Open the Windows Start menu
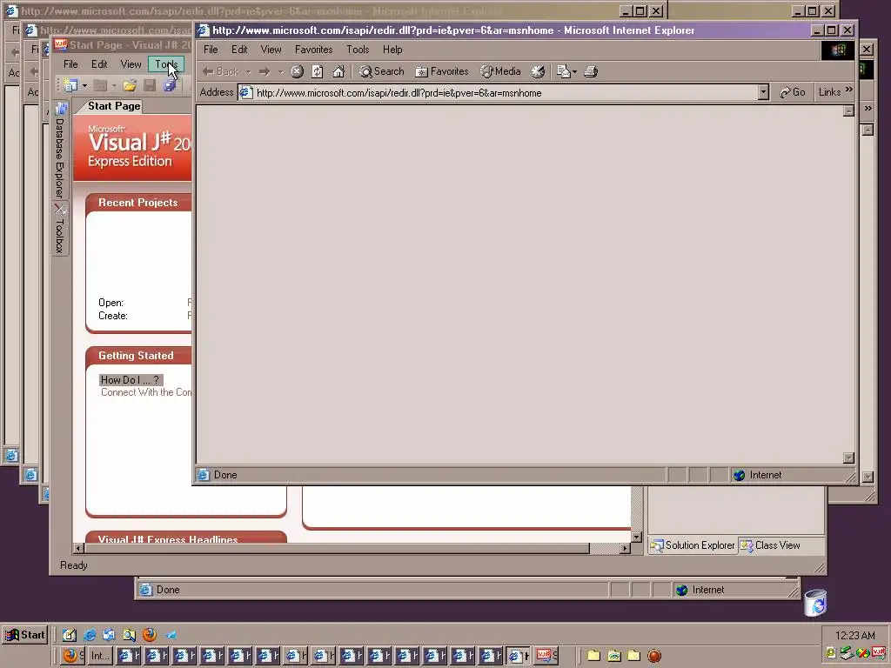This screenshot has height=668, width=891. [x=25, y=635]
